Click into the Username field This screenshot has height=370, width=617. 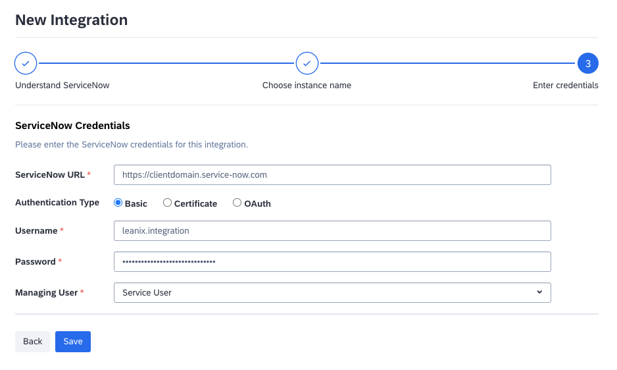coord(332,231)
